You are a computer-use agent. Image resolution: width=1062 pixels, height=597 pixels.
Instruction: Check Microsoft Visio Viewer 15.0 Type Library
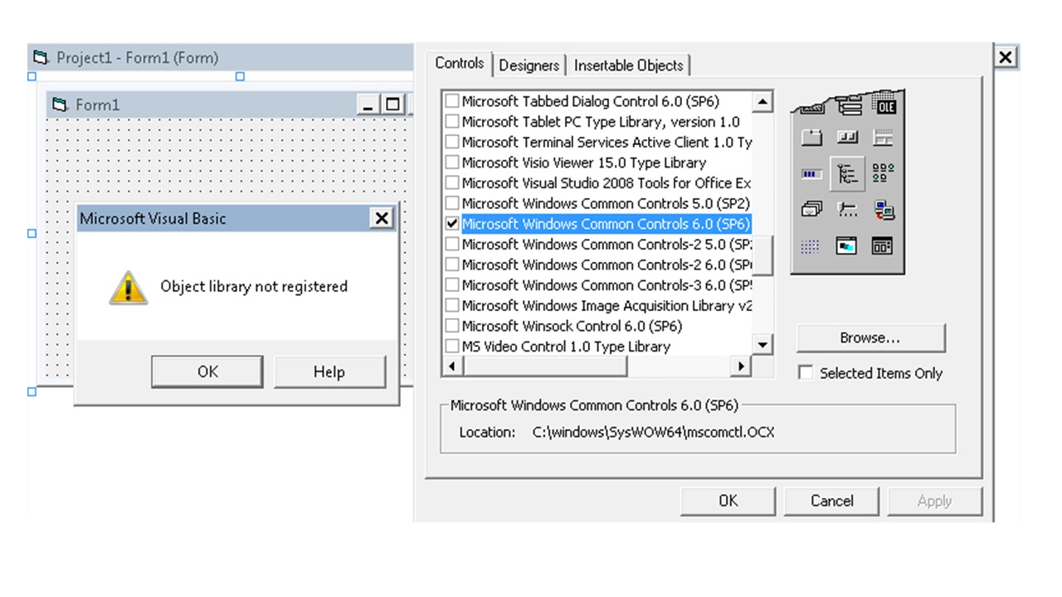point(452,163)
